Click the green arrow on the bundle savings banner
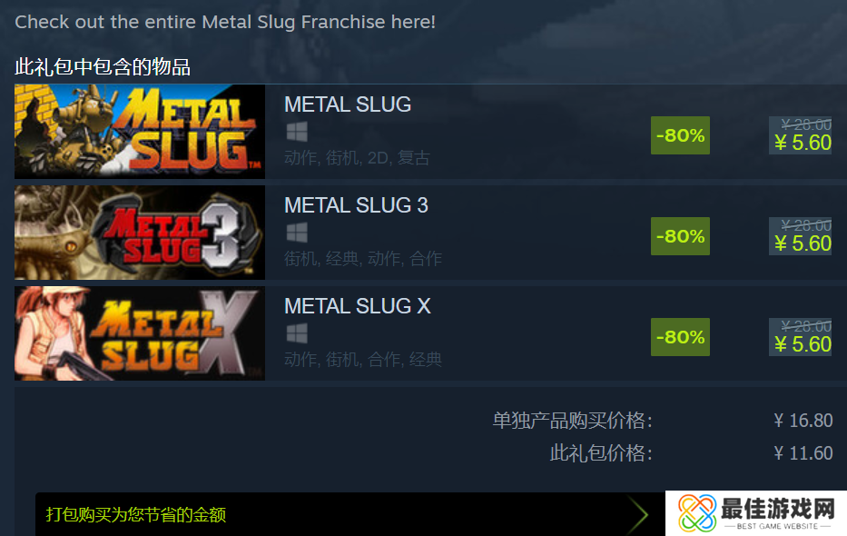 (638, 514)
